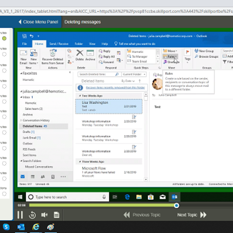
Task: Select the Microsoft Flow message
Action: pos(109,172)
